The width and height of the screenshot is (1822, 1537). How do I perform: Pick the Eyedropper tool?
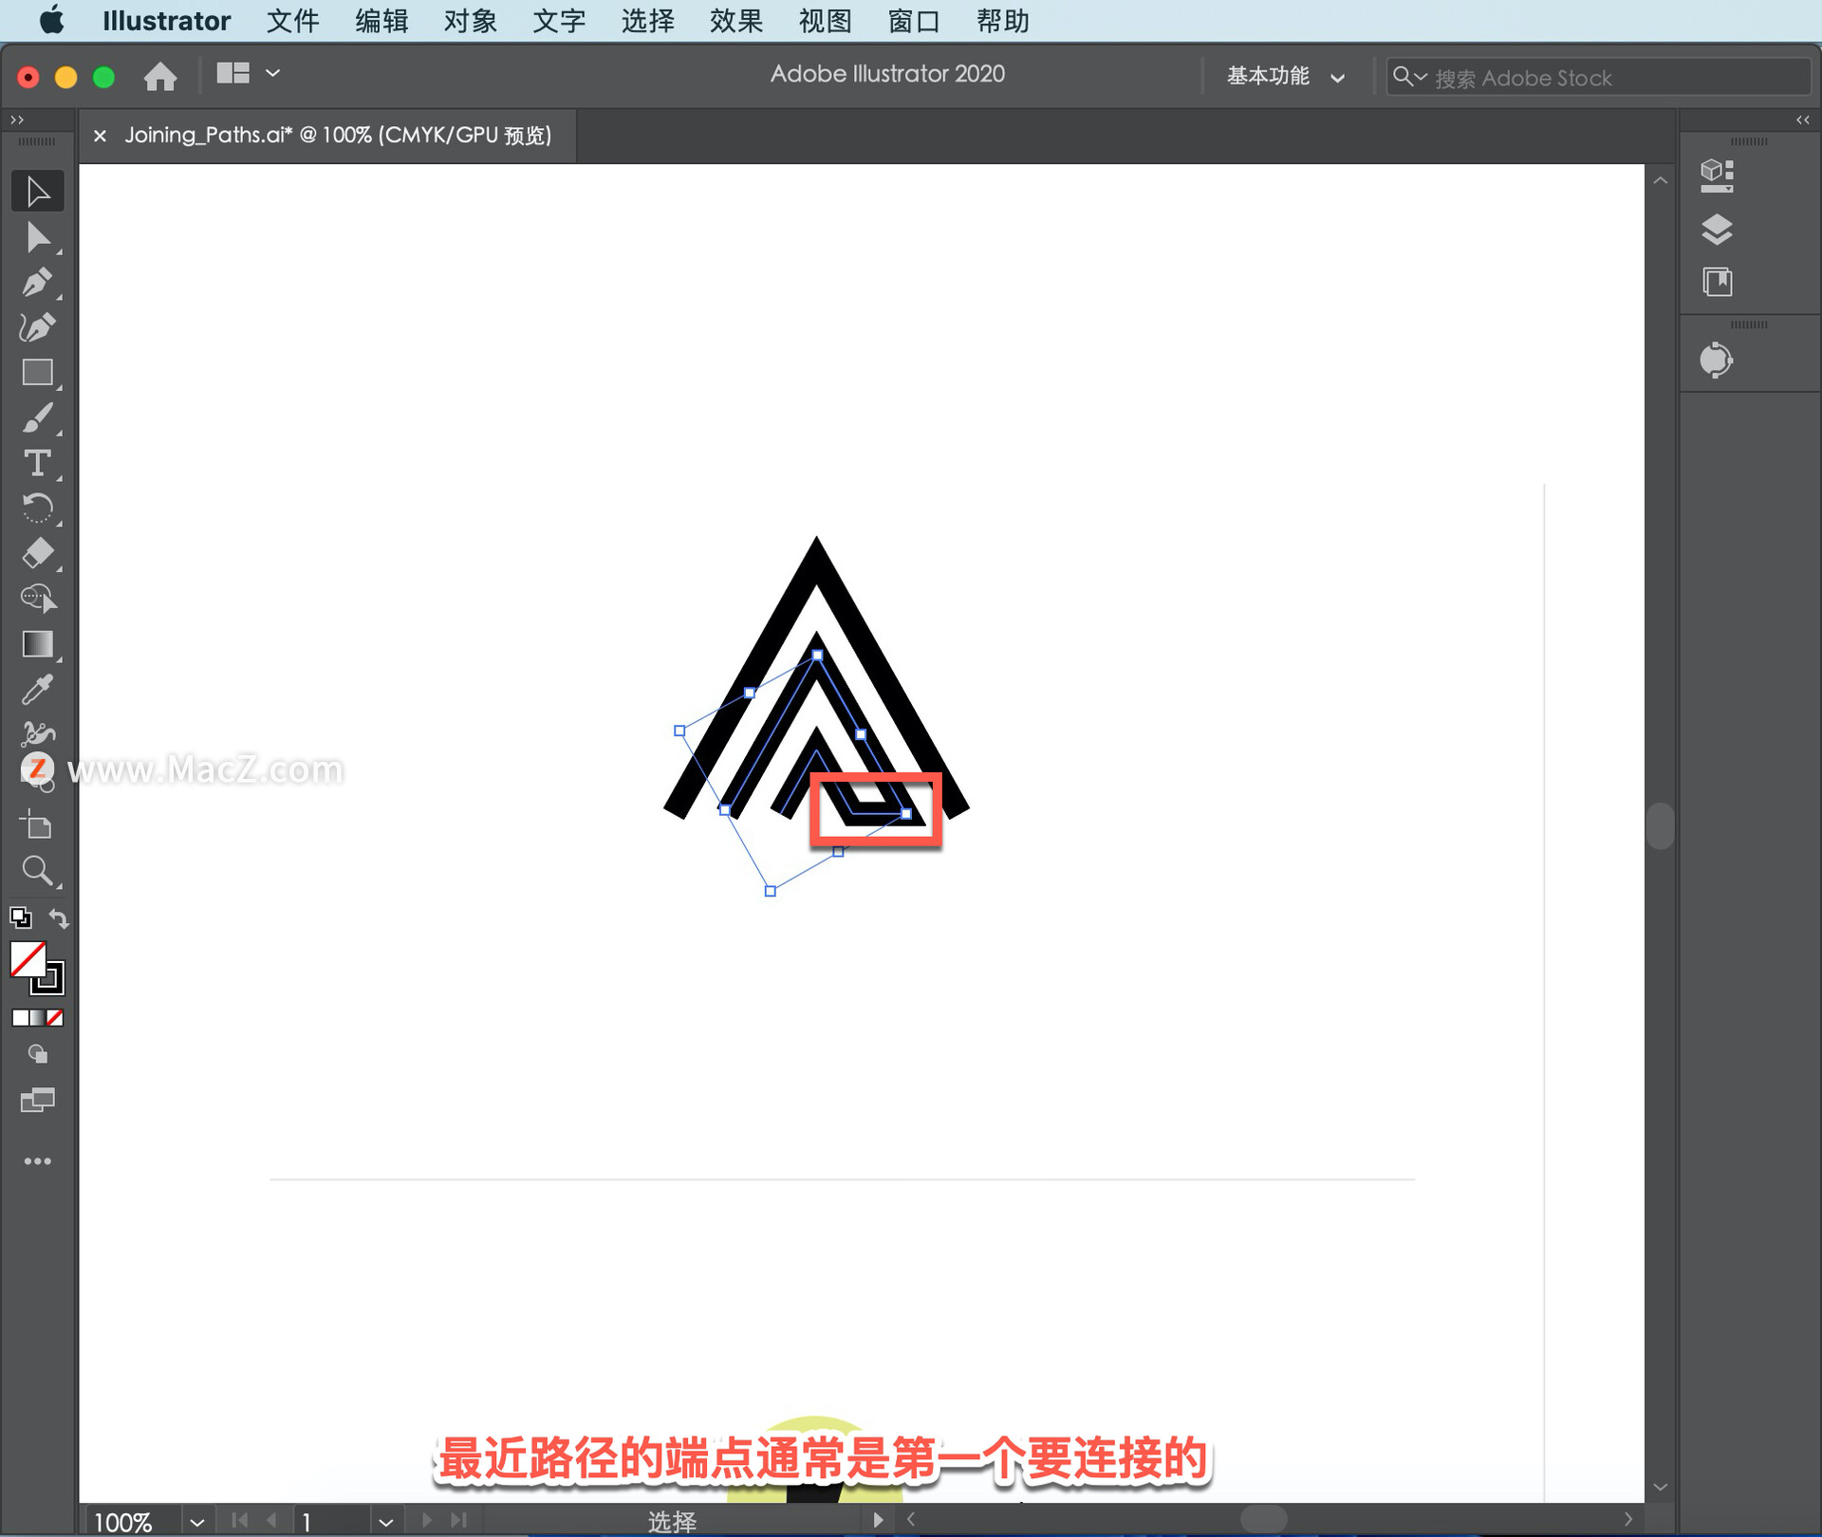click(x=38, y=690)
